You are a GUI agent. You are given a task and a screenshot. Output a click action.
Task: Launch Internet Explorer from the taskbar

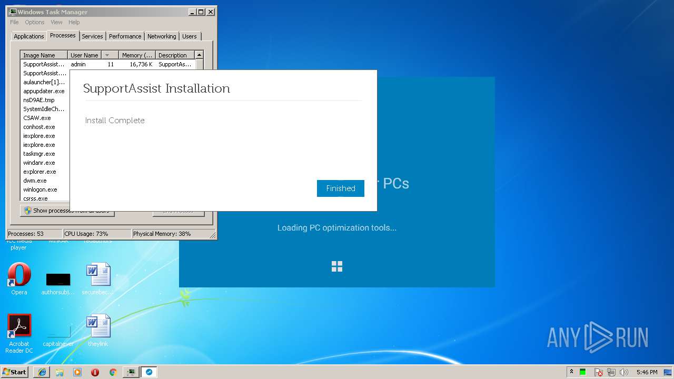[x=42, y=372]
